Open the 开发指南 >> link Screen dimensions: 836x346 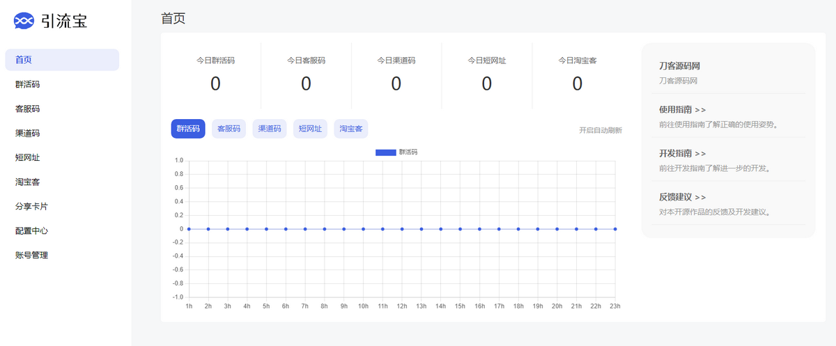(x=682, y=152)
